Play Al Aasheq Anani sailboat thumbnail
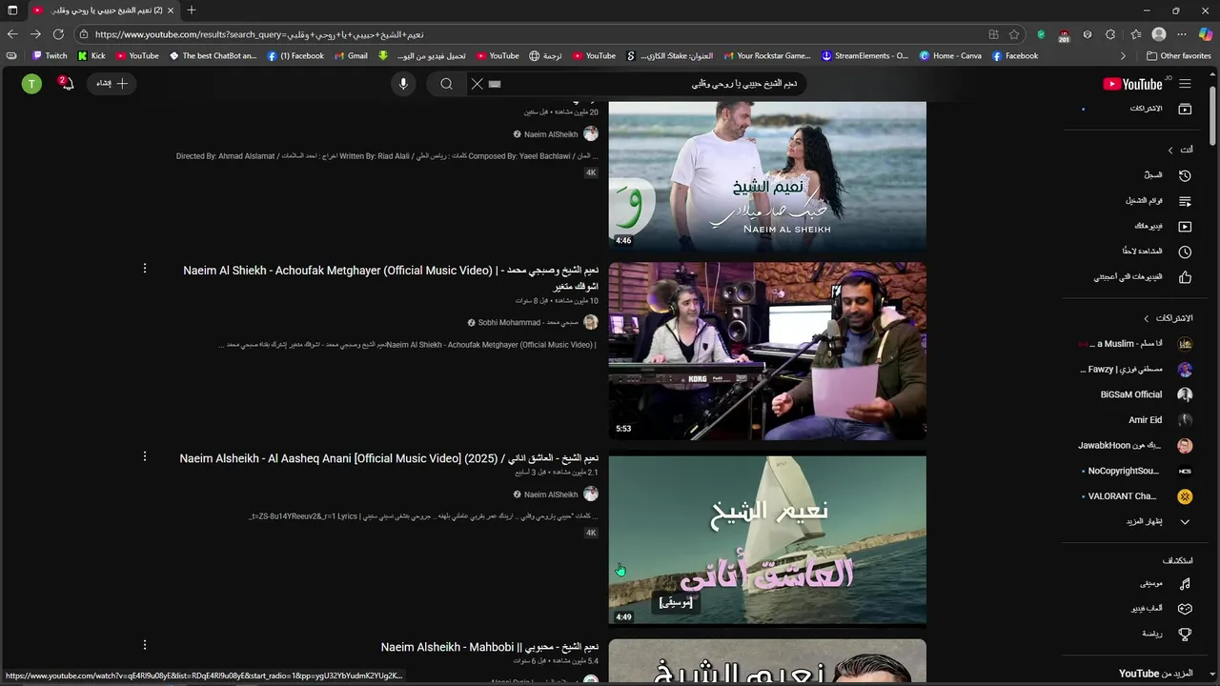The height and width of the screenshot is (686, 1220). pos(767,539)
